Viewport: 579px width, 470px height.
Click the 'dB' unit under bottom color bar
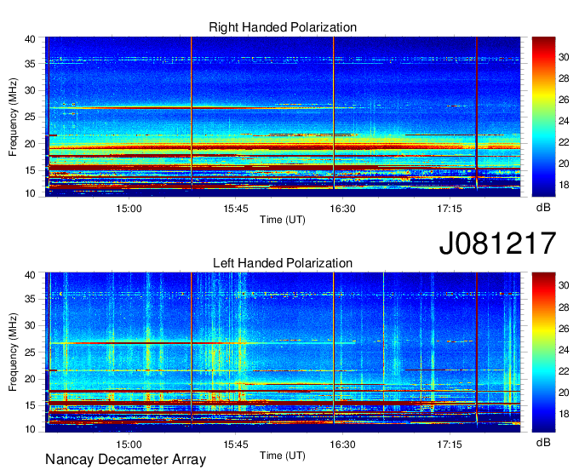point(543,442)
